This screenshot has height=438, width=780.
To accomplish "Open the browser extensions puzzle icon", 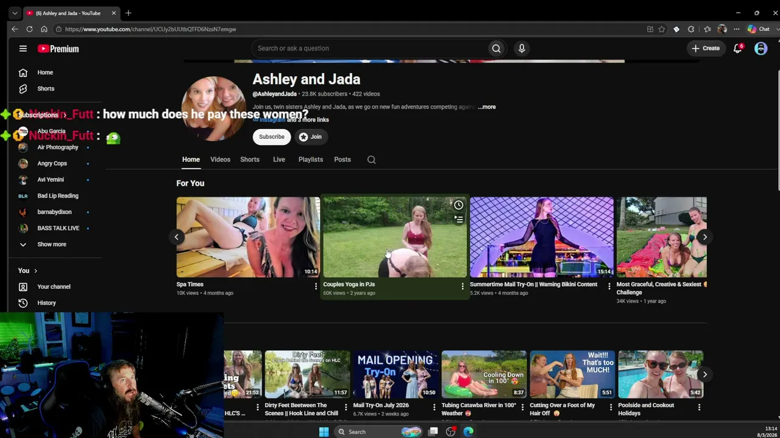I will pyautogui.click(x=690, y=29).
